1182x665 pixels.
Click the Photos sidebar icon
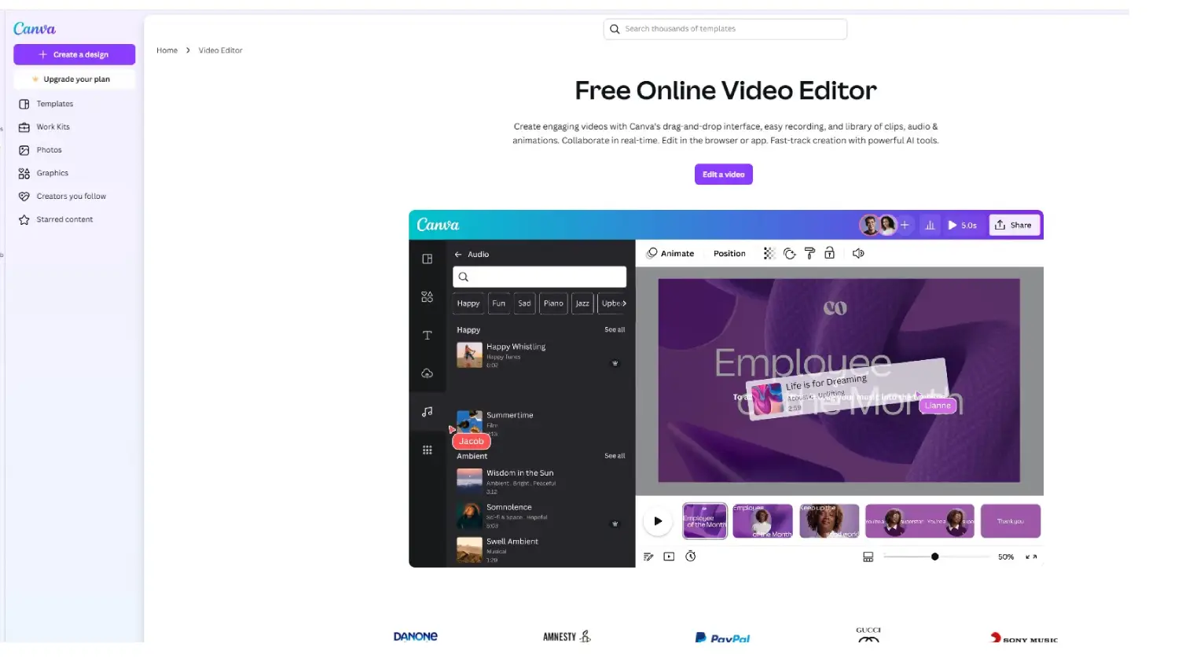24,150
